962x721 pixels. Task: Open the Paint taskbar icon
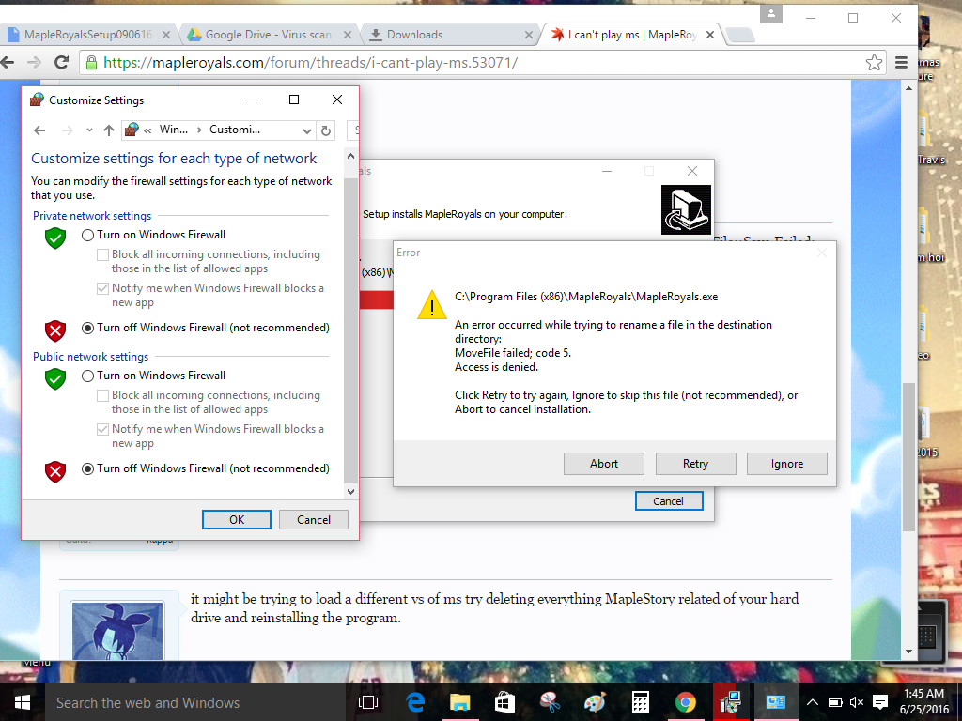(x=595, y=702)
